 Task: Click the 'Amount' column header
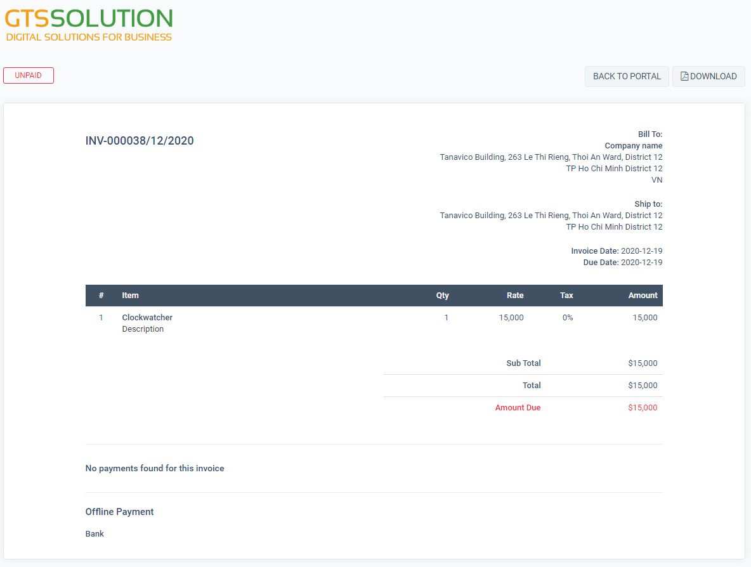click(x=643, y=296)
